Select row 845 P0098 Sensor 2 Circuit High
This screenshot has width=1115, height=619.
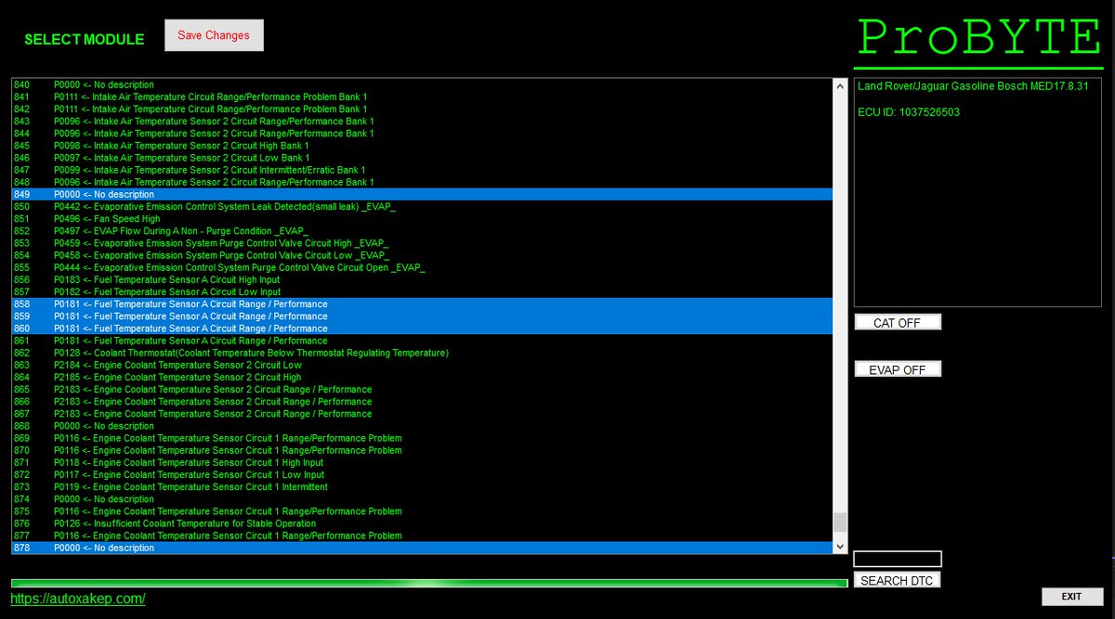click(422, 146)
